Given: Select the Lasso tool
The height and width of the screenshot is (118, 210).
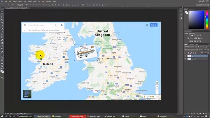Looking at the screenshot, I should [2, 17].
